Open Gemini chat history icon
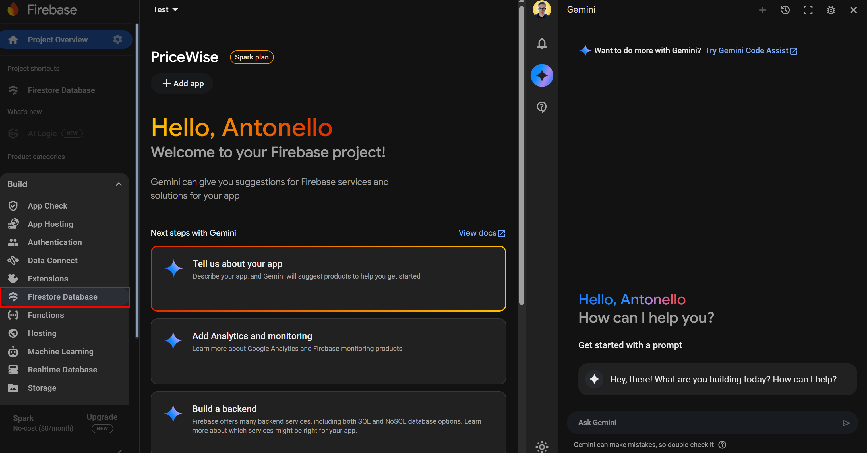867x453 pixels. tap(785, 10)
